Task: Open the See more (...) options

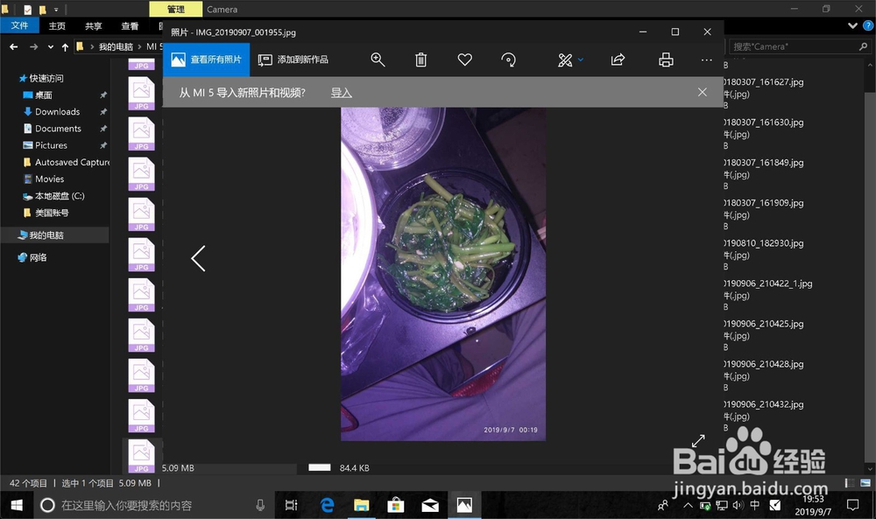Action: click(706, 60)
